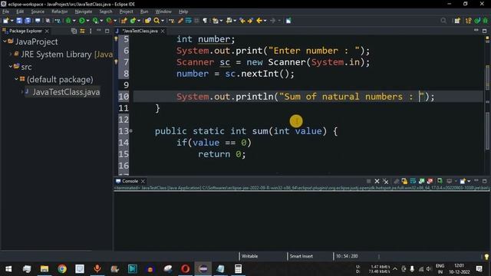Open the Project menu
This screenshot has height=276, width=491.
click(126, 11)
